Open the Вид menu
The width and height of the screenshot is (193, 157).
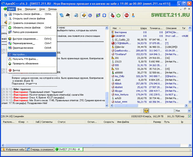tap(19, 9)
